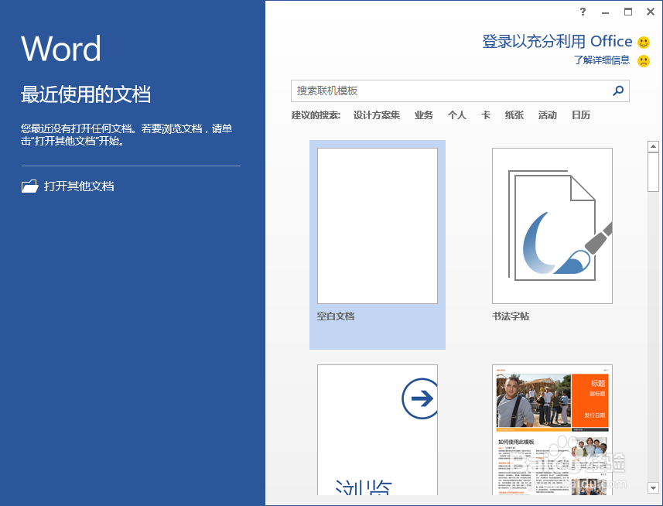Open the 书法字帖 template
The height and width of the screenshot is (506, 663).
(552, 225)
